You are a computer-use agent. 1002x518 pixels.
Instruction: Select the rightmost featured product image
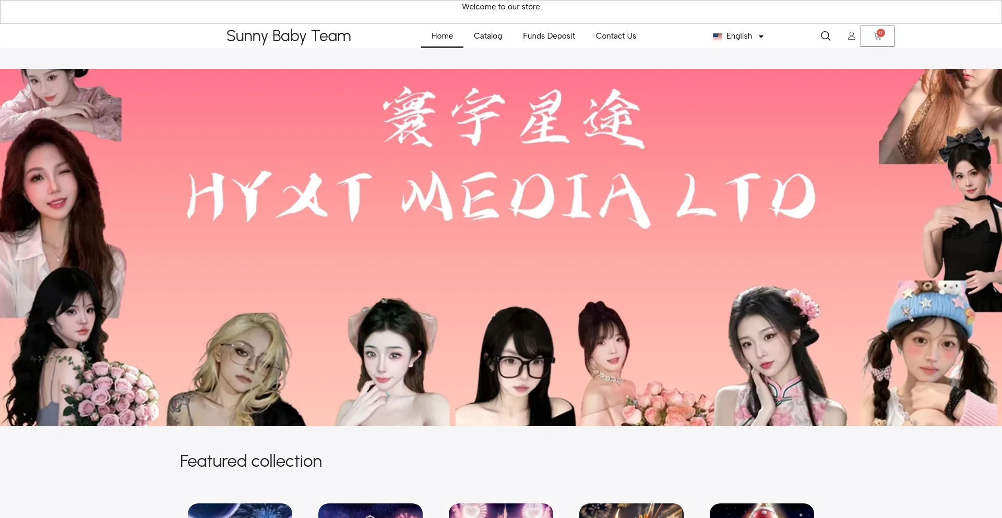pyautogui.click(x=762, y=511)
